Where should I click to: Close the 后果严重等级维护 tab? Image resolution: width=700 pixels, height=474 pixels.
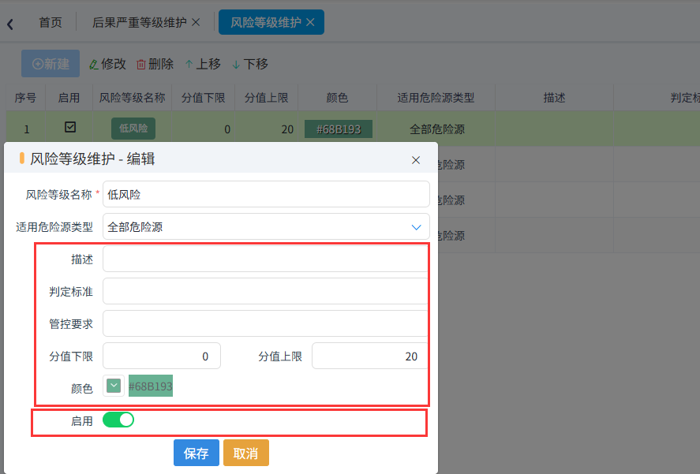[196, 22]
